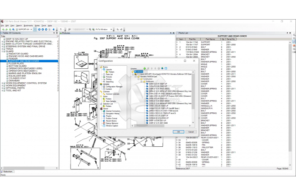Click the green up arrow toolbar icon
The image size is (296, 196).
click(10, 30)
